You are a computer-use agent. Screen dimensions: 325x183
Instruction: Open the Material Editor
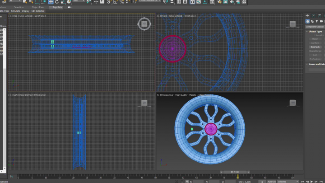click(x=212, y=2)
